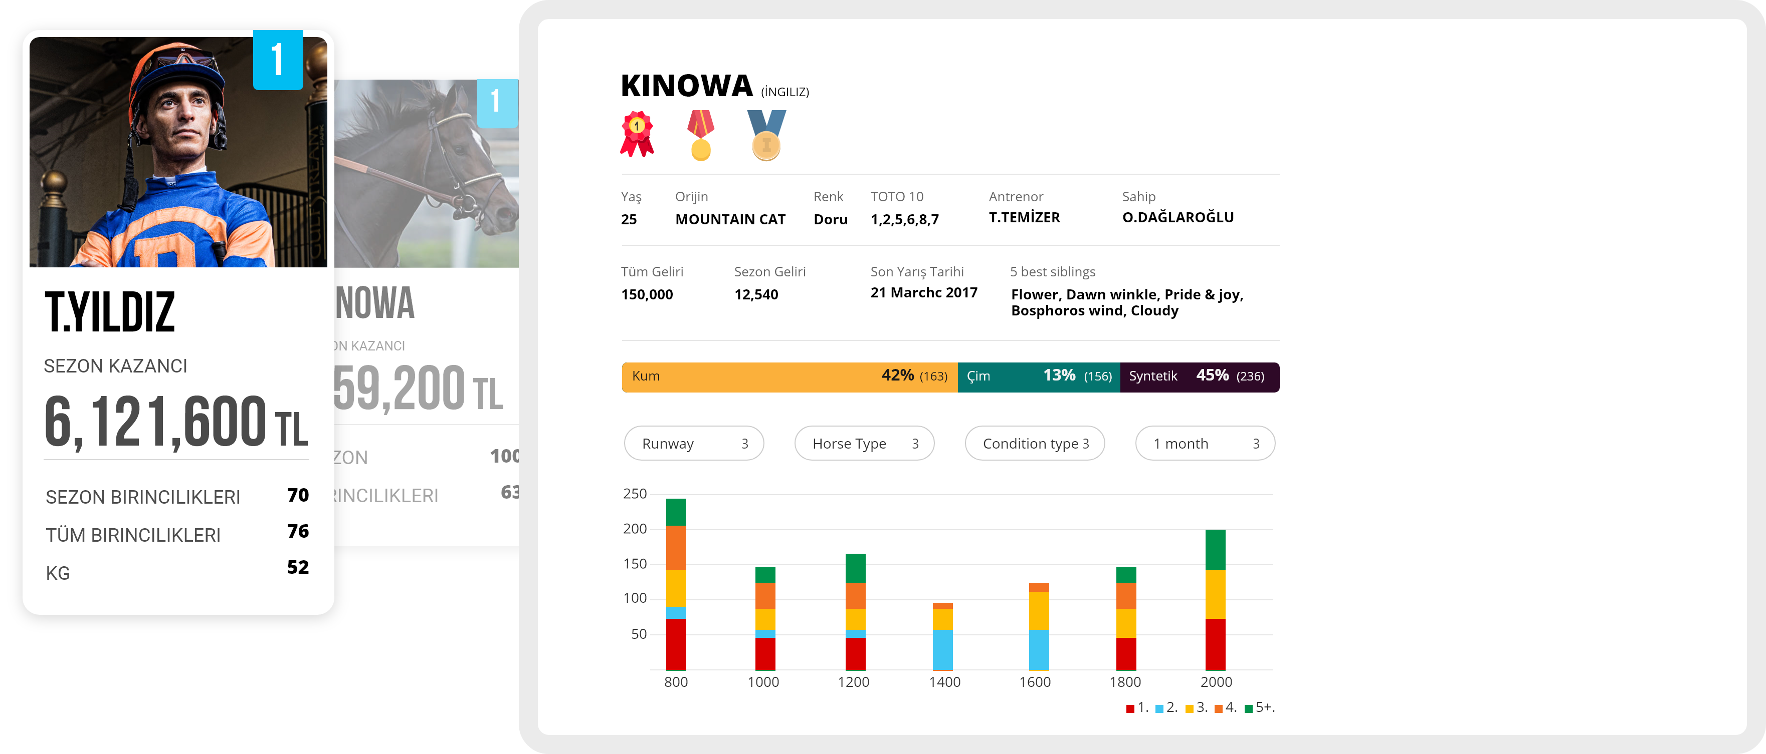Open the Horse Type dropdown
Image resolution: width=1766 pixels, height=754 pixels.
pyautogui.click(x=864, y=443)
